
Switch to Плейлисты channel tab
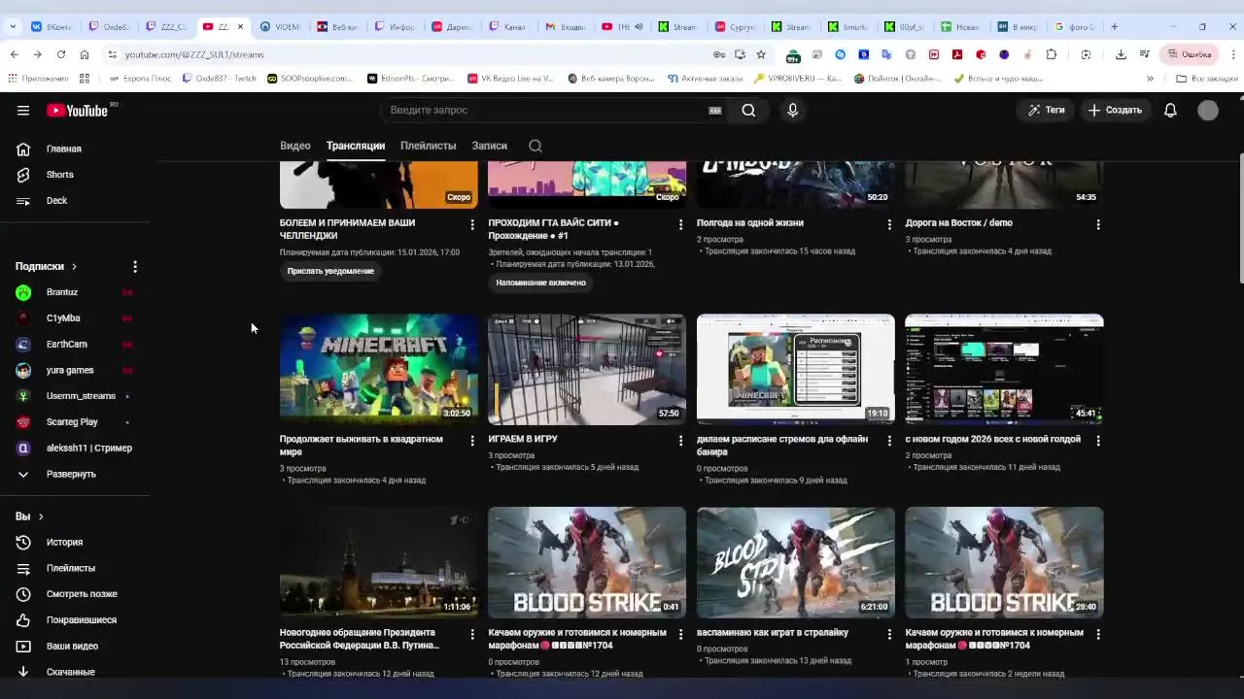[x=429, y=147]
